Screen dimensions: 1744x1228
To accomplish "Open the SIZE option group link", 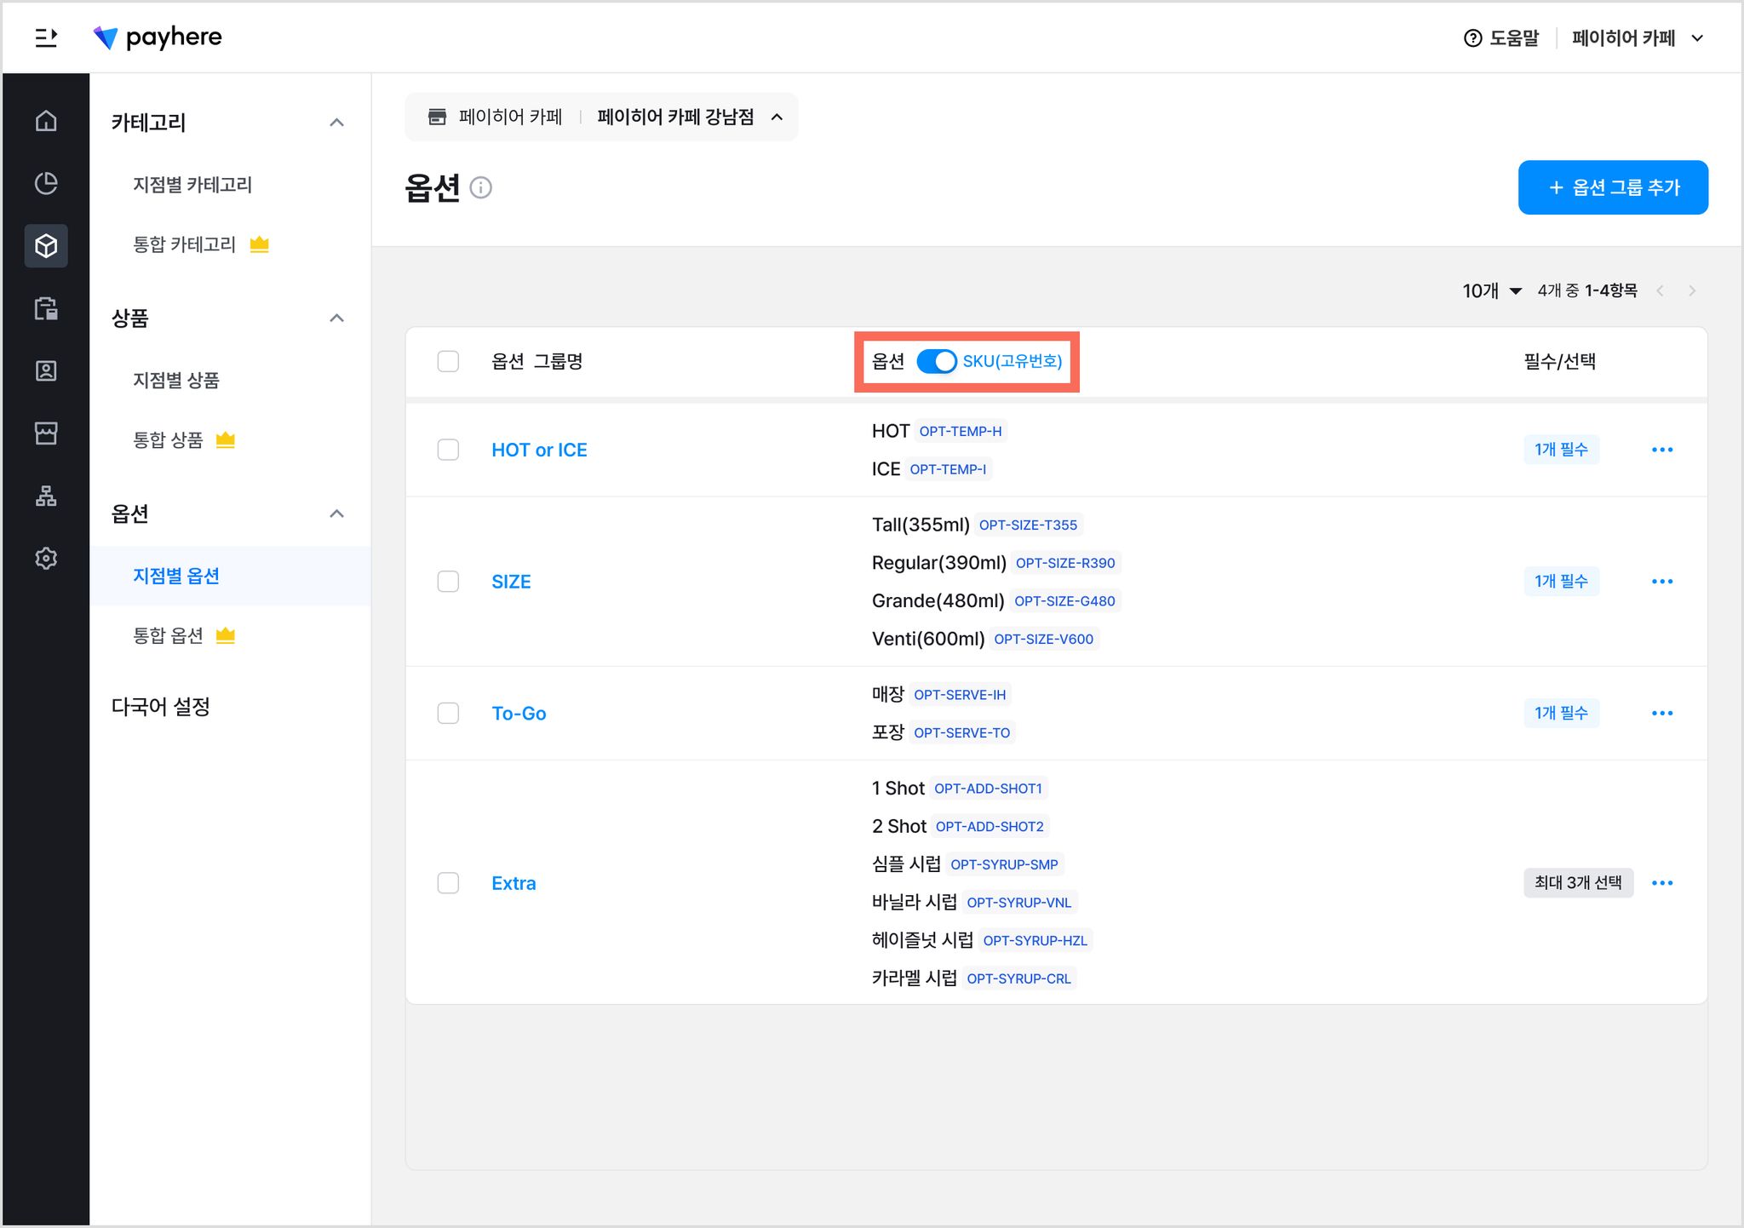I will 511,582.
